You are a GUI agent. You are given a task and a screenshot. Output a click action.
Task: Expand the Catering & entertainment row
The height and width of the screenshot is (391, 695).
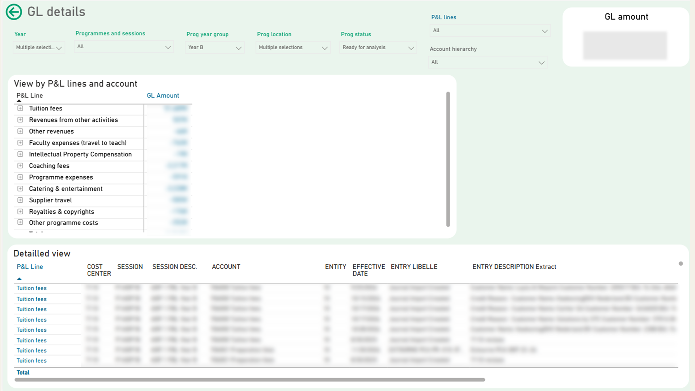coord(20,189)
